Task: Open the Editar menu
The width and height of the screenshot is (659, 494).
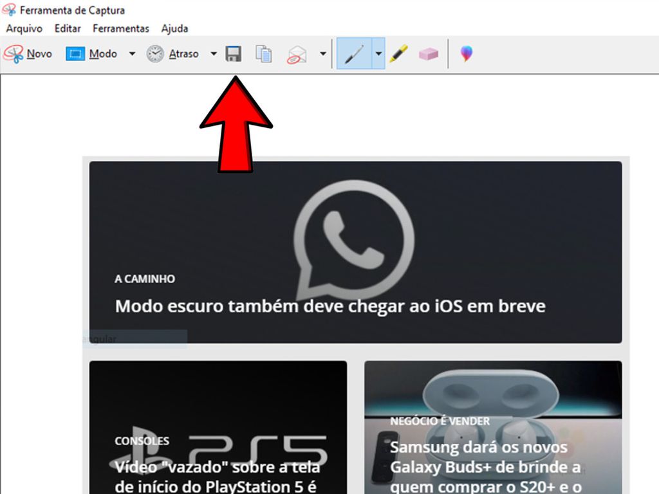Action: click(67, 28)
